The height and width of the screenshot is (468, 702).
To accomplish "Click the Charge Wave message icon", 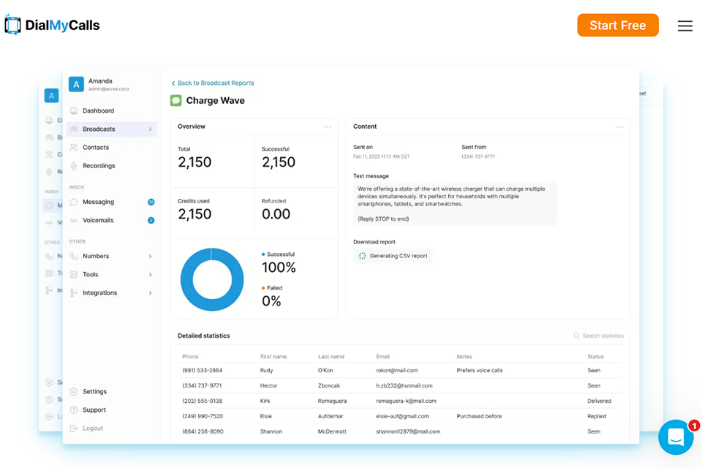I will pyautogui.click(x=176, y=100).
